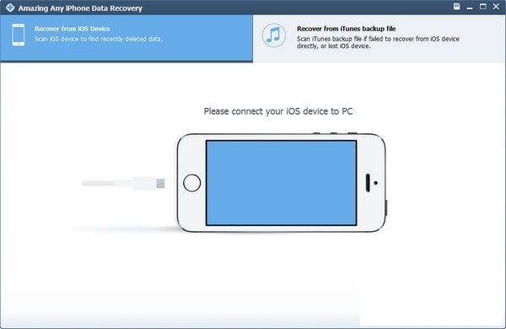This screenshot has height=329, width=506.
Task: Maximize the Data Recovery window
Action: coord(483,7)
